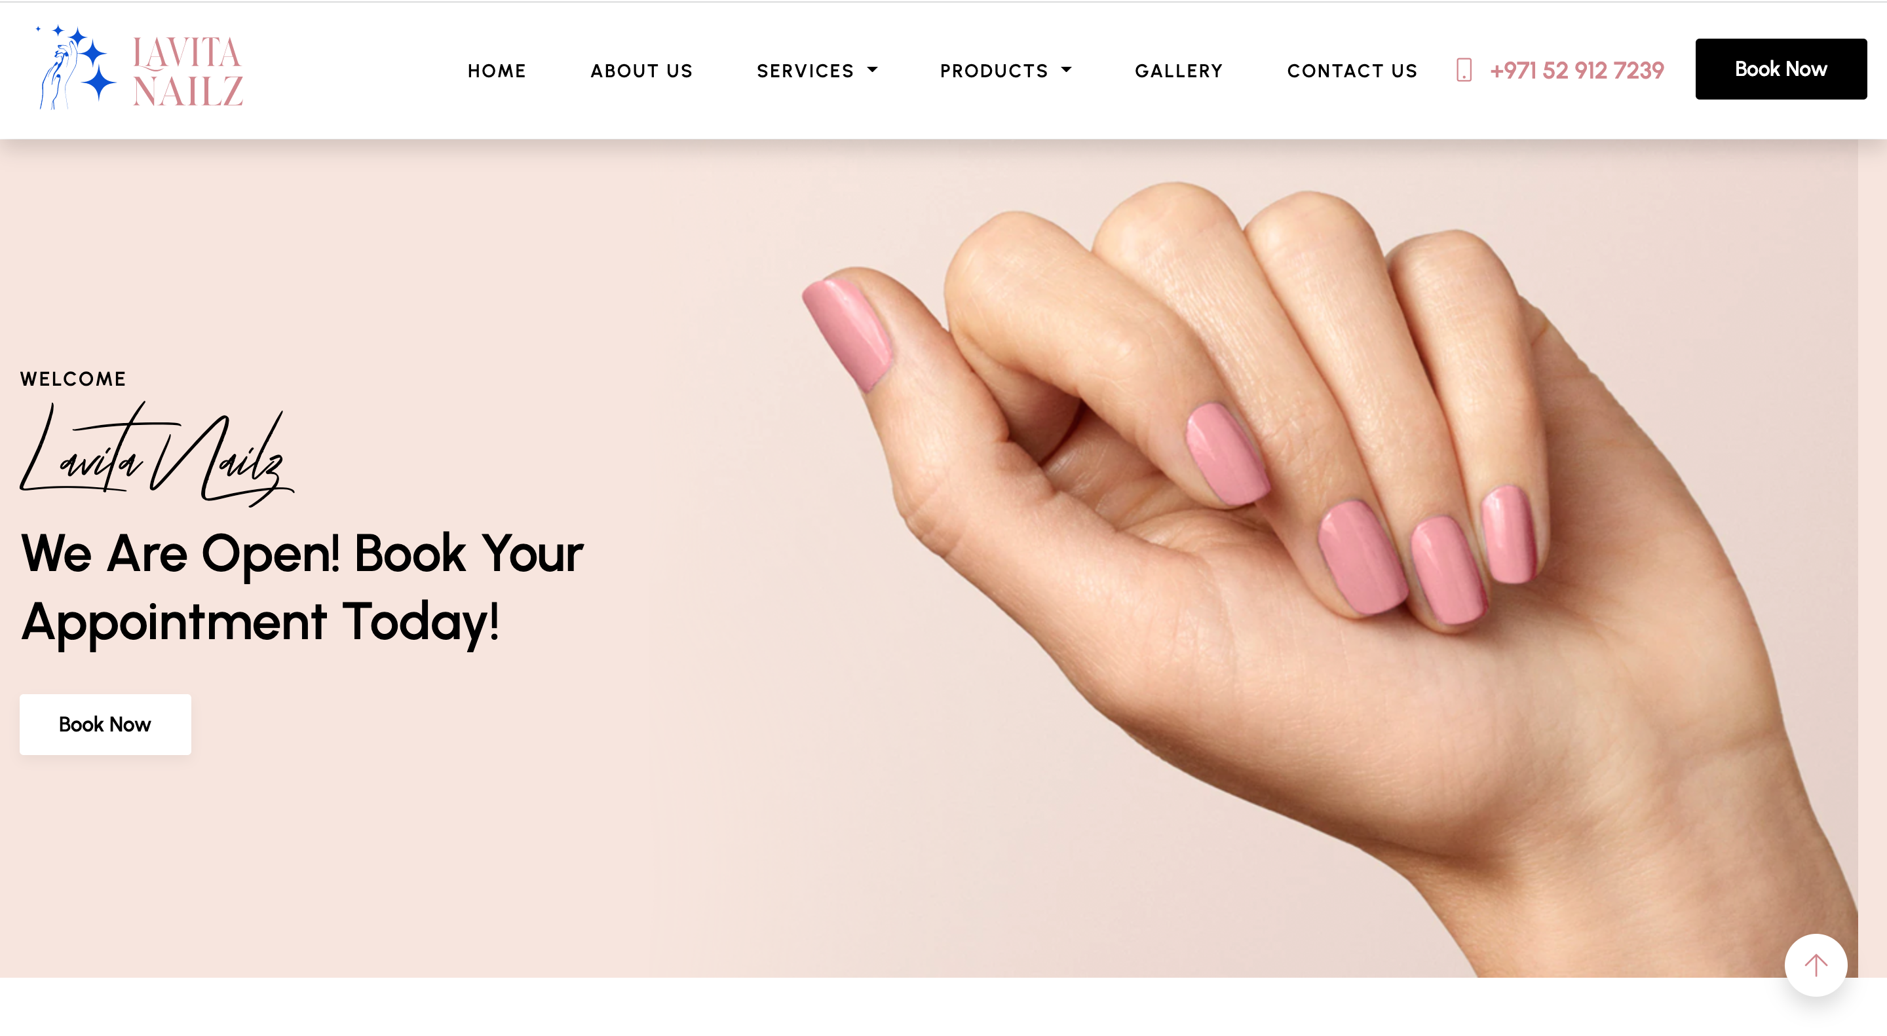Click the black Book Now header button
This screenshot has width=1887, height=1036.
pos(1780,69)
